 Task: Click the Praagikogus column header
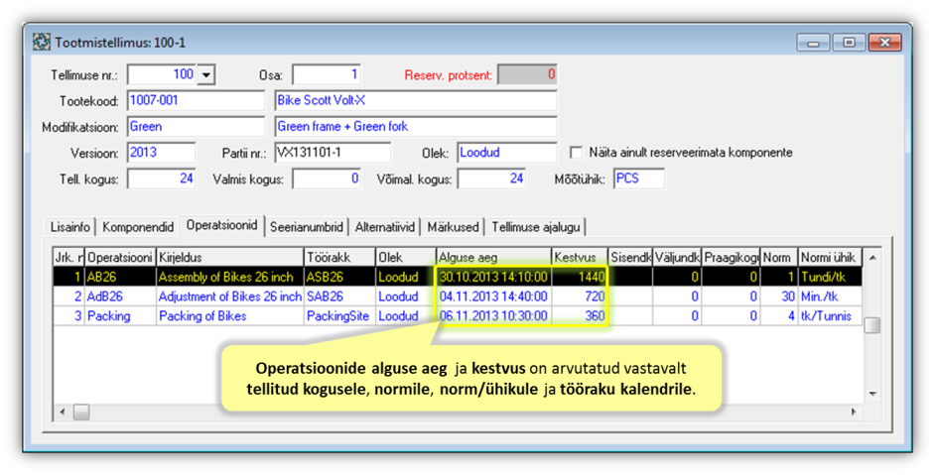732,258
